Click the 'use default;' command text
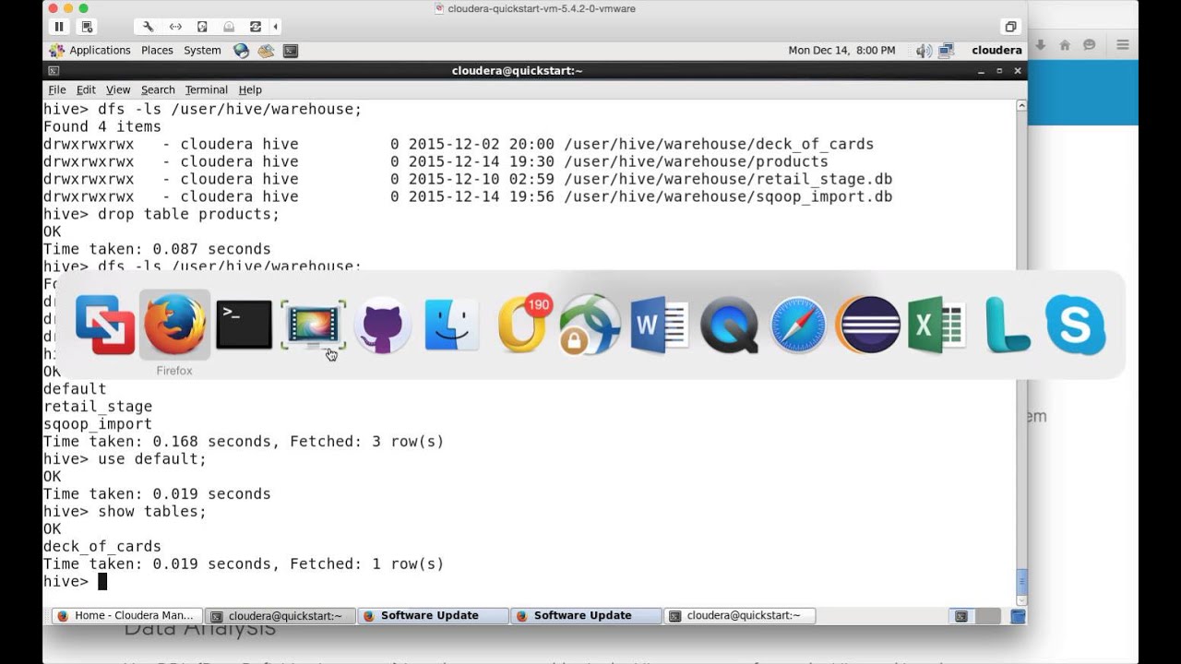1181x664 pixels. (x=152, y=458)
